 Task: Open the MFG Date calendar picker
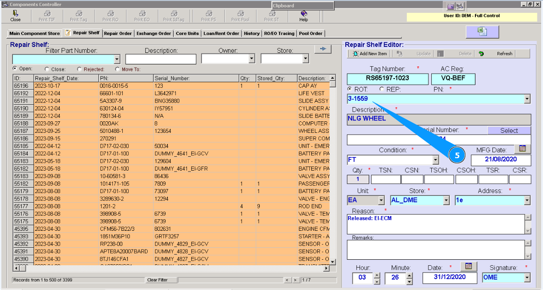coord(522,148)
